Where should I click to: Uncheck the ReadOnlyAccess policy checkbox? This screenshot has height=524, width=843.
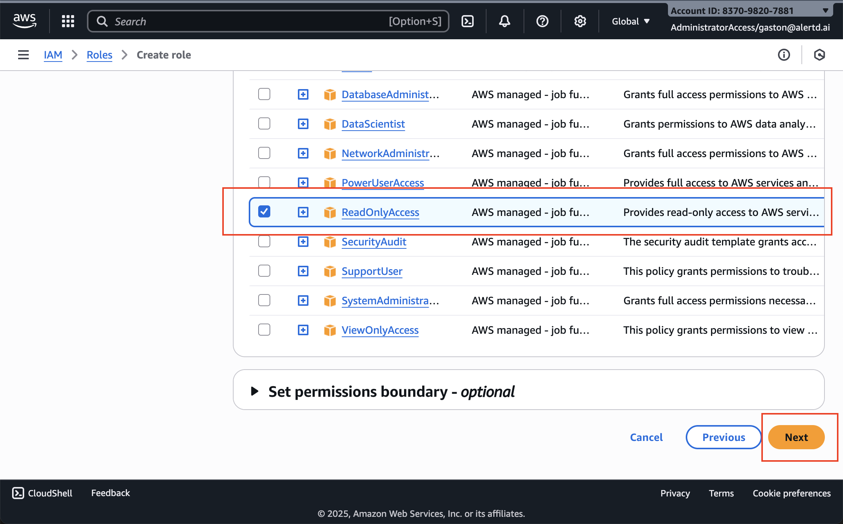point(264,212)
